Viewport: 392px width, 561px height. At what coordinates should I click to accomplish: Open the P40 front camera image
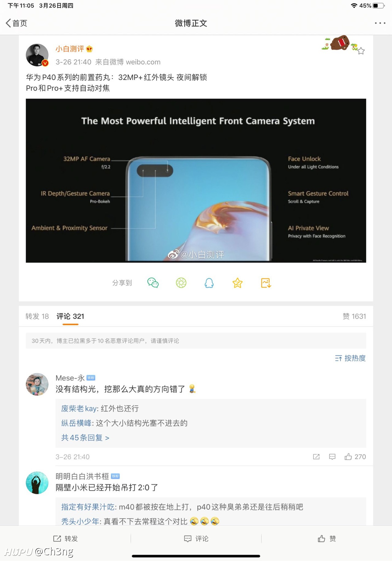pyautogui.click(x=196, y=180)
